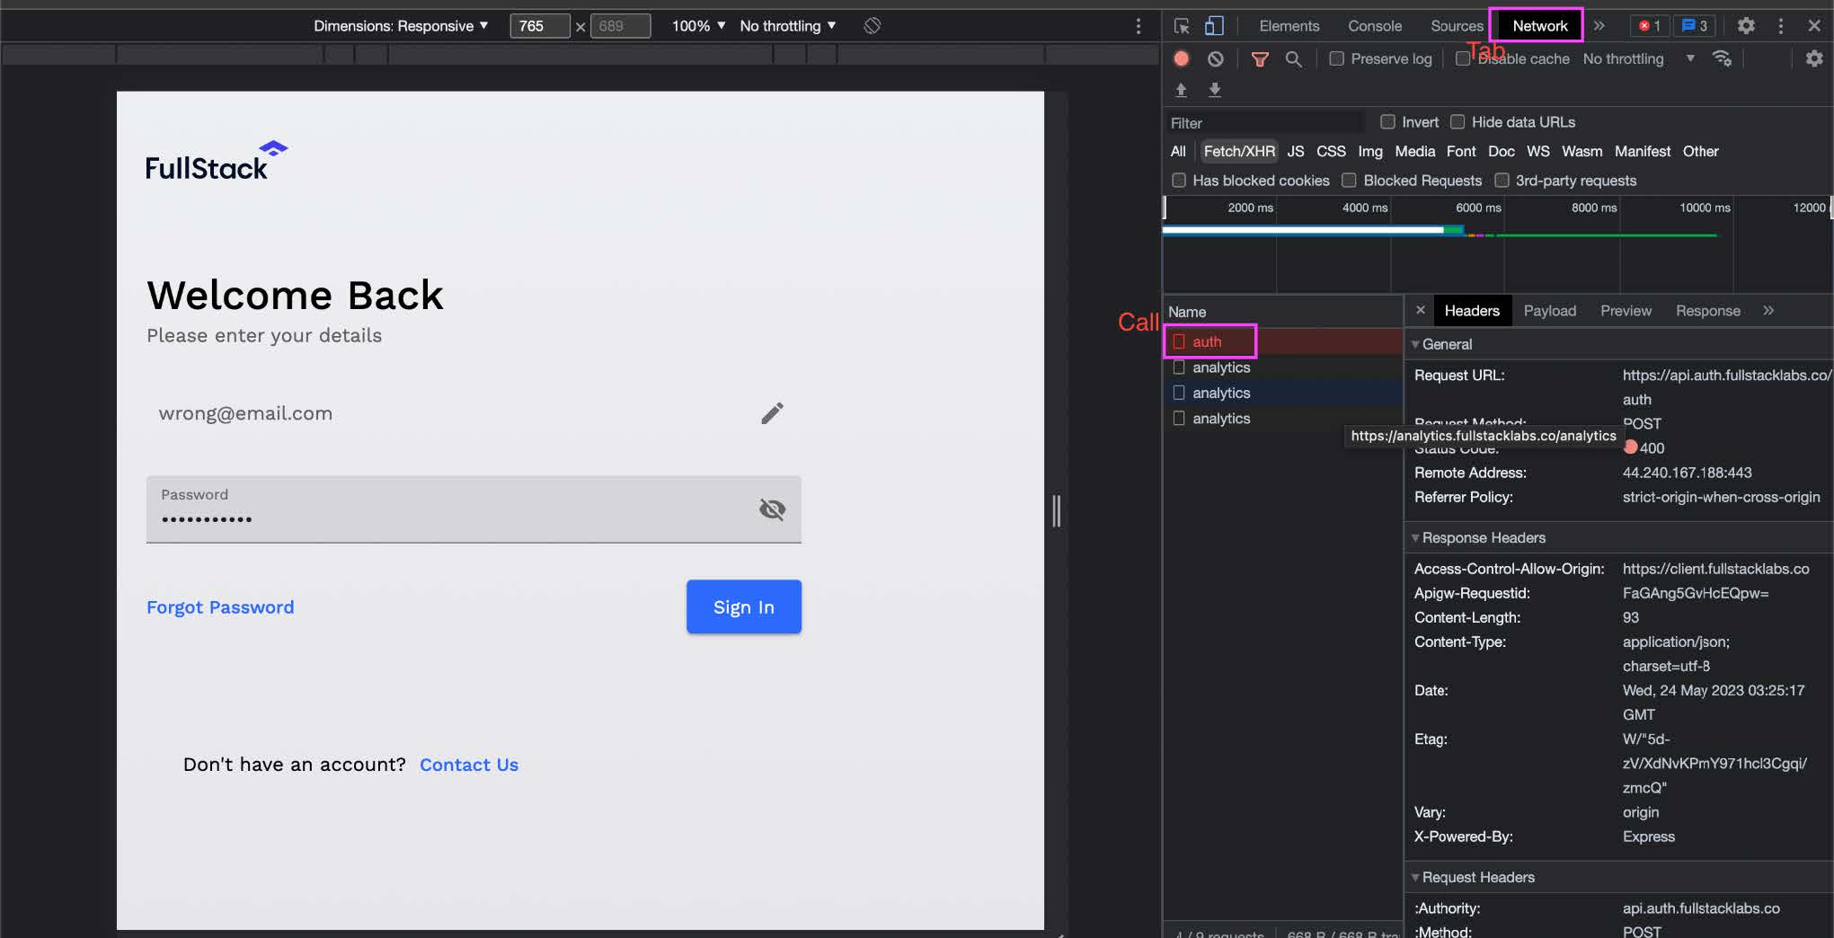Open the Payload tab

[1549, 311]
